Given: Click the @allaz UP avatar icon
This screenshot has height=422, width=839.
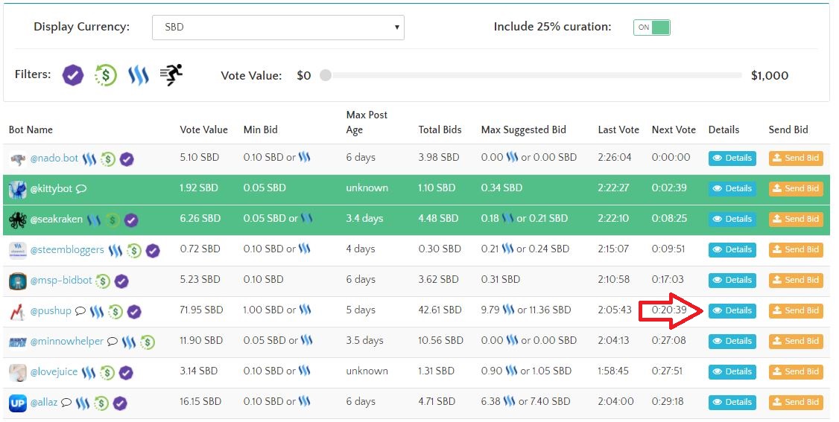Looking at the screenshot, I should click(x=18, y=403).
